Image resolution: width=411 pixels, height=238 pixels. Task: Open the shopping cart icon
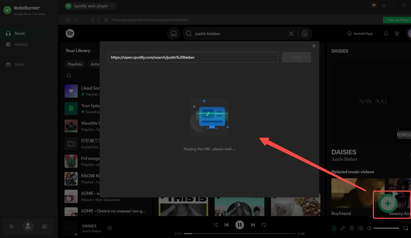pyautogui.click(x=374, y=5)
